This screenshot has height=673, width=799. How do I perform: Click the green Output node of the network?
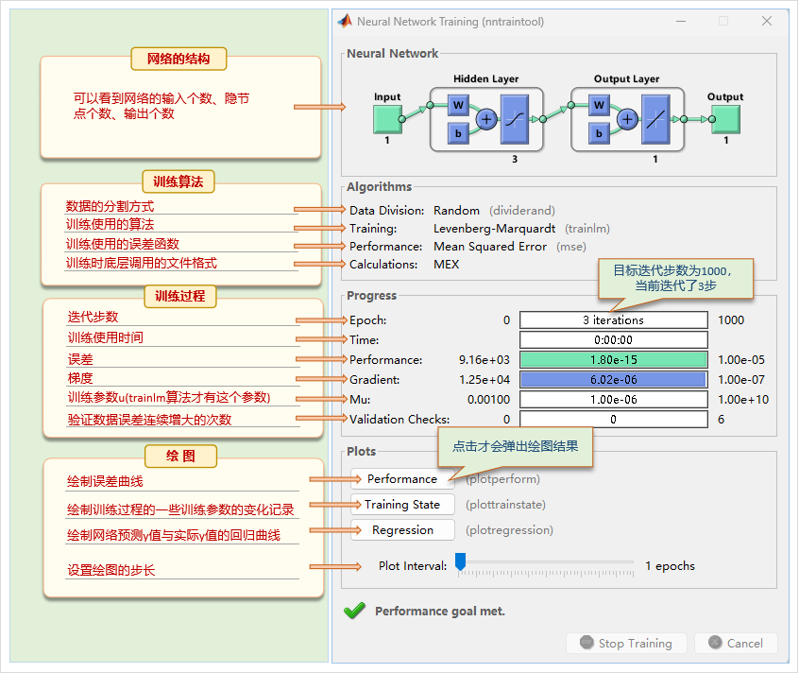(724, 119)
